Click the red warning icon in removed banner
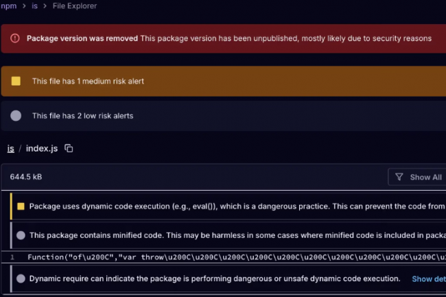Image resolution: width=446 pixels, height=297 pixels. [15, 38]
